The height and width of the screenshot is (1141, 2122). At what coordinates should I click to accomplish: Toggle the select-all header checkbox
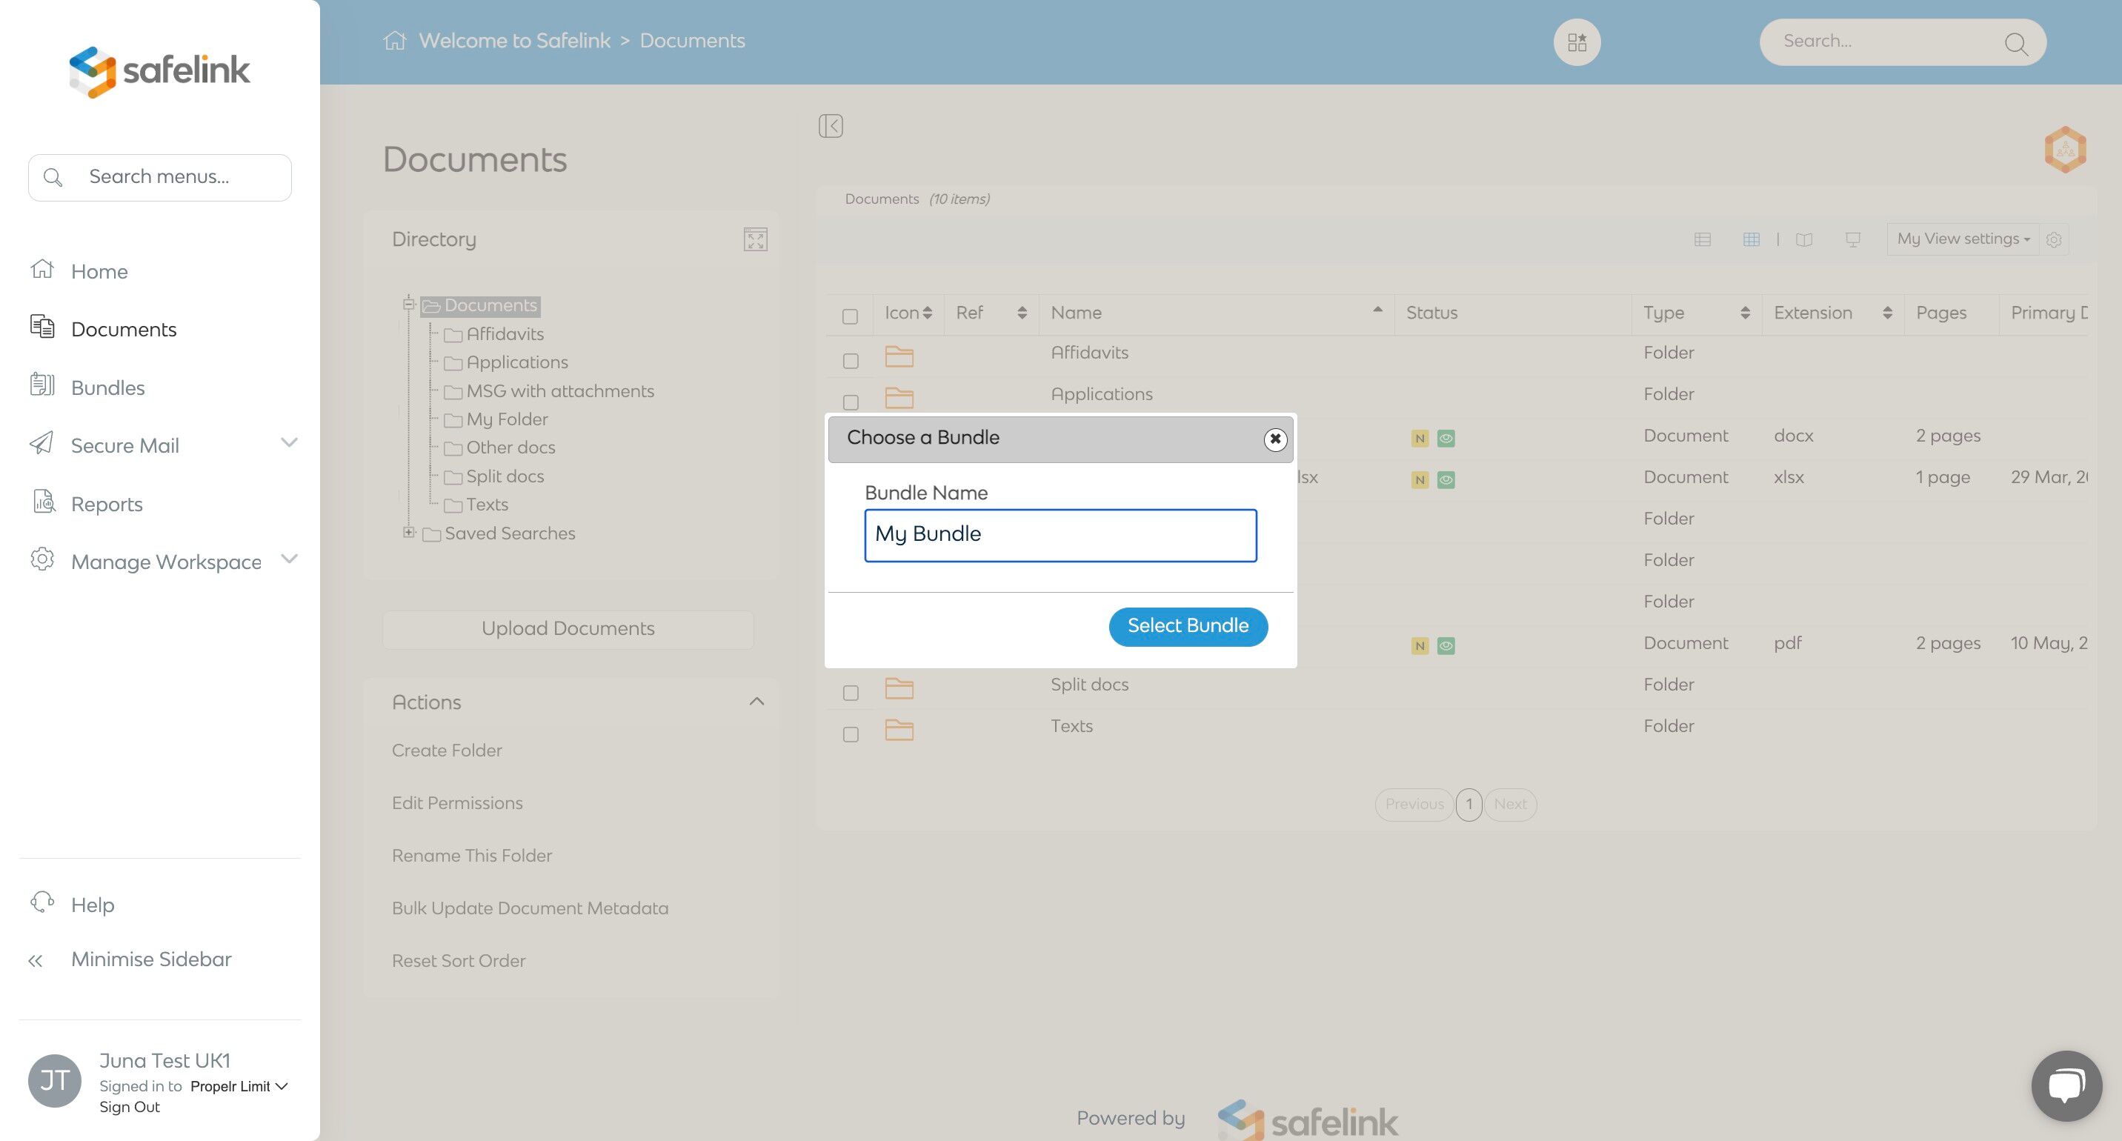tap(850, 316)
